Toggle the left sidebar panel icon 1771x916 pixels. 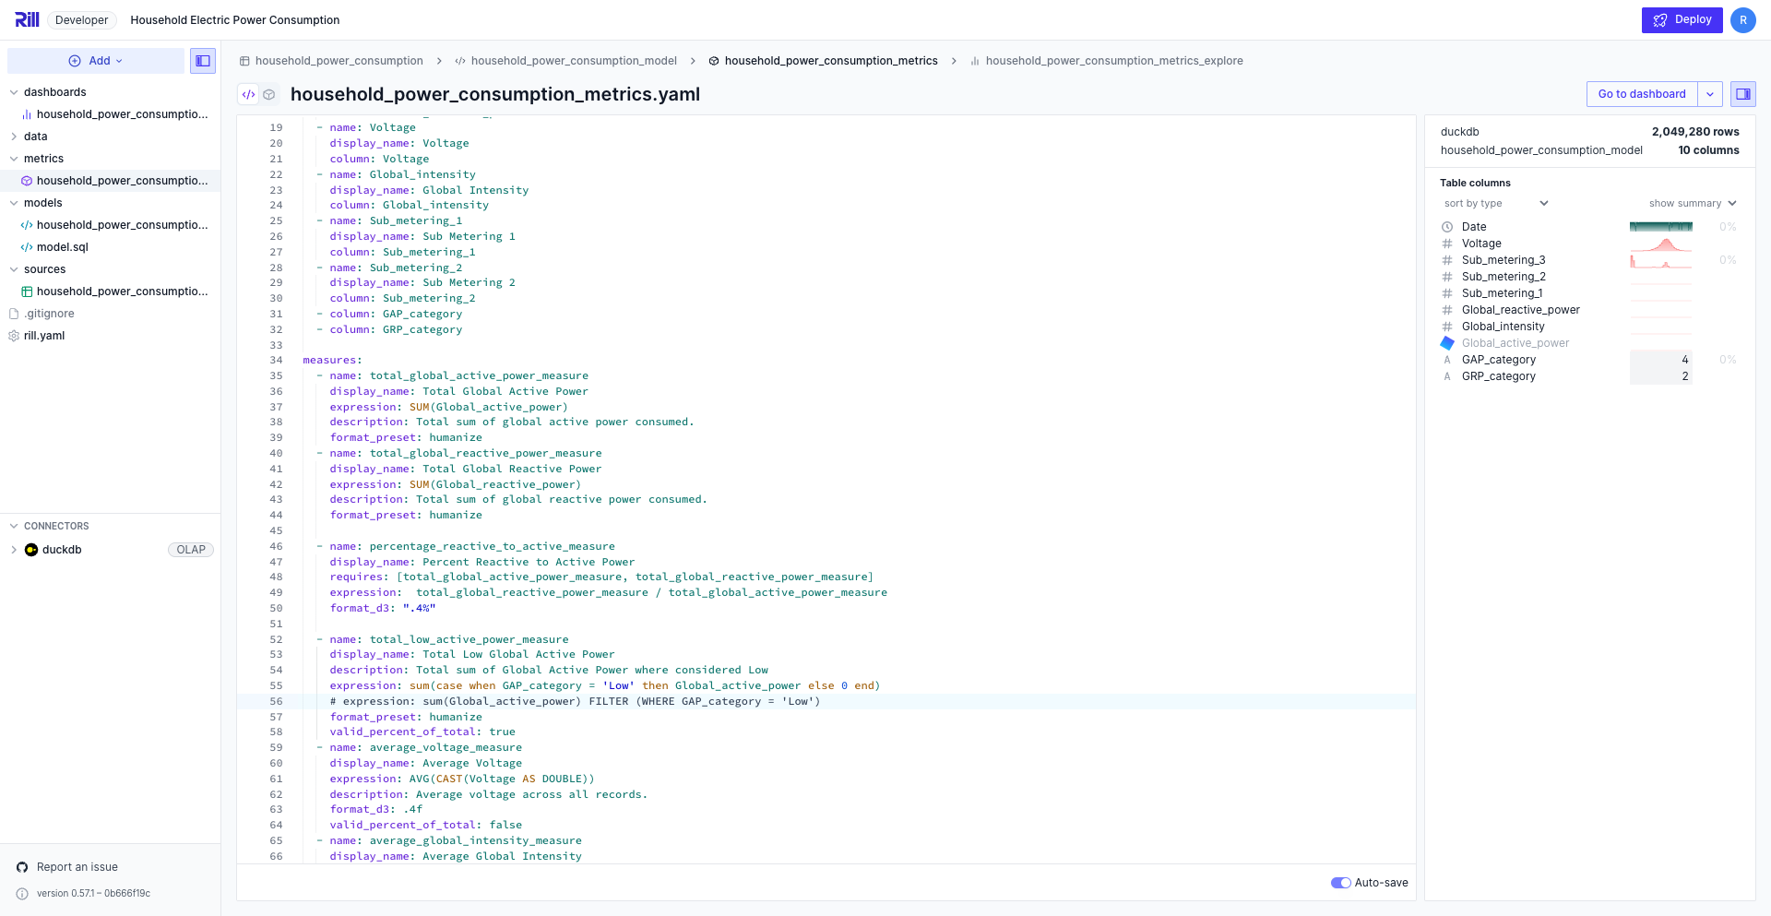[x=203, y=61]
